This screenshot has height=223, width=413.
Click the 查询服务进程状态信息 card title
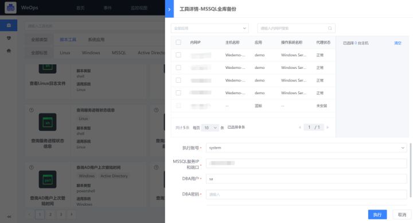[95, 110]
